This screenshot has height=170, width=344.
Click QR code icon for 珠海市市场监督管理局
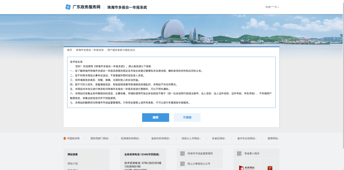[x=182, y=153]
